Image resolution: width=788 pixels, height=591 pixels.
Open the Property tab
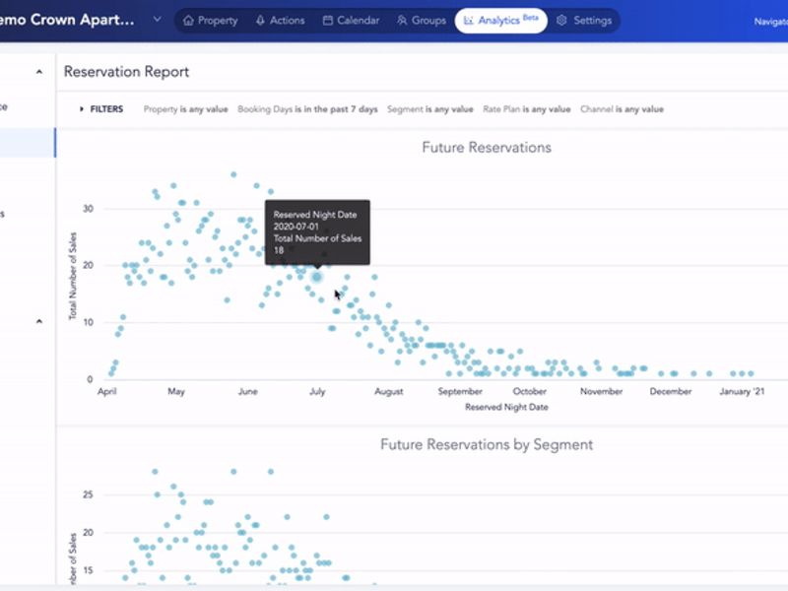(210, 21)
